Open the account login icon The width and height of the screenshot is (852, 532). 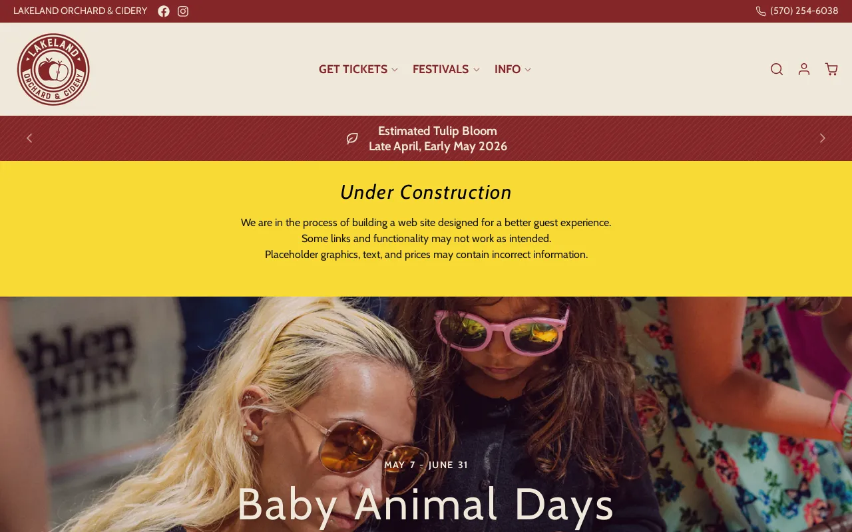pyautogui.click(x=804, y=69)
